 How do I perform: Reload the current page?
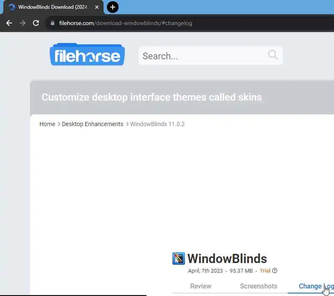[x=36, y=23]
